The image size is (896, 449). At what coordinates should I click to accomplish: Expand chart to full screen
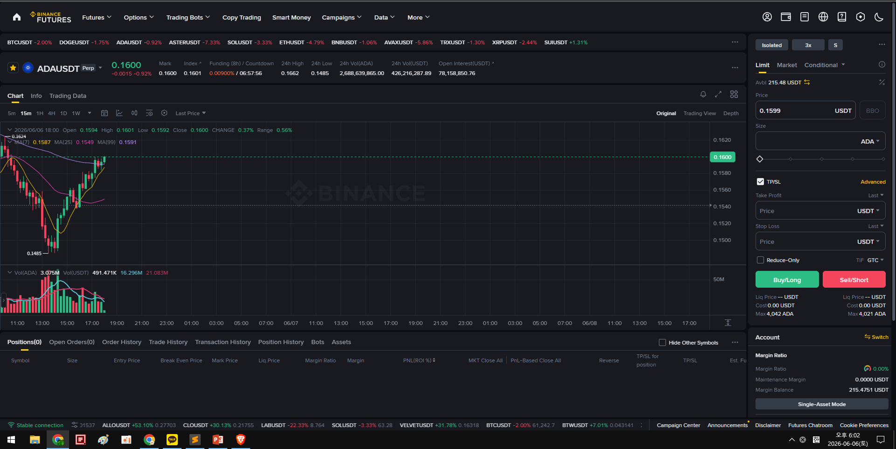click(x=718, y=94)
